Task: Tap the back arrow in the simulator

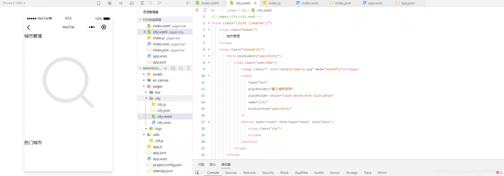Action: tap(28, 27)
